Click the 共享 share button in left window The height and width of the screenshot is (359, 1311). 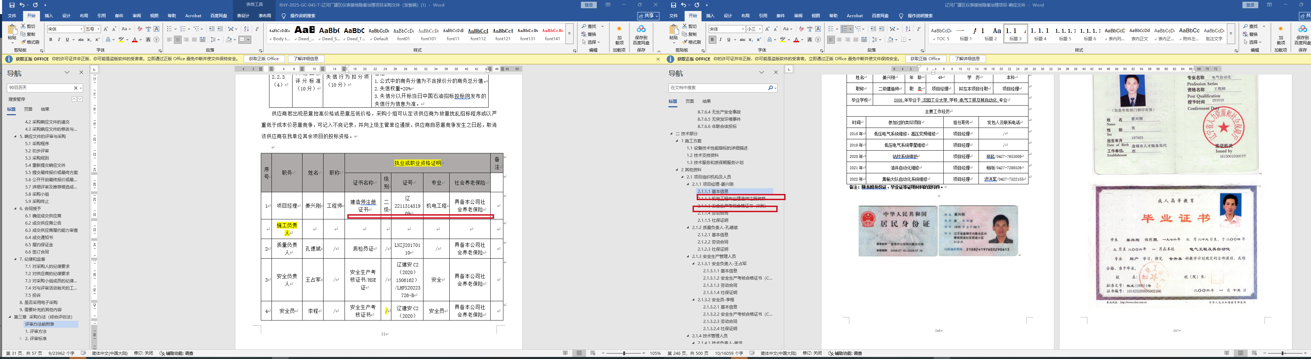tap(648, 16)
